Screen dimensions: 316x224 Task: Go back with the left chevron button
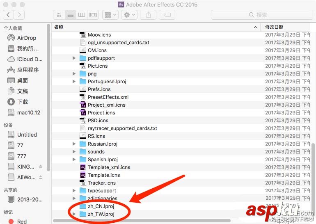(x=9, y=15)
